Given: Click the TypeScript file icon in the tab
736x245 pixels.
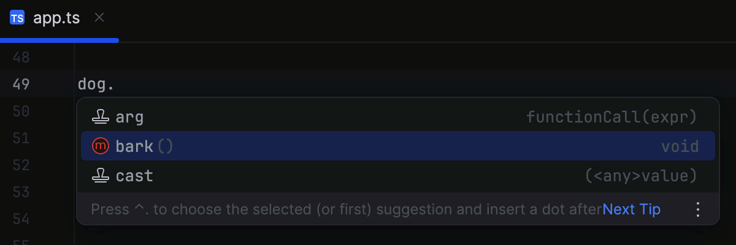Looking at the screenshot, I should pyautogui.click(x=17, y=18).
